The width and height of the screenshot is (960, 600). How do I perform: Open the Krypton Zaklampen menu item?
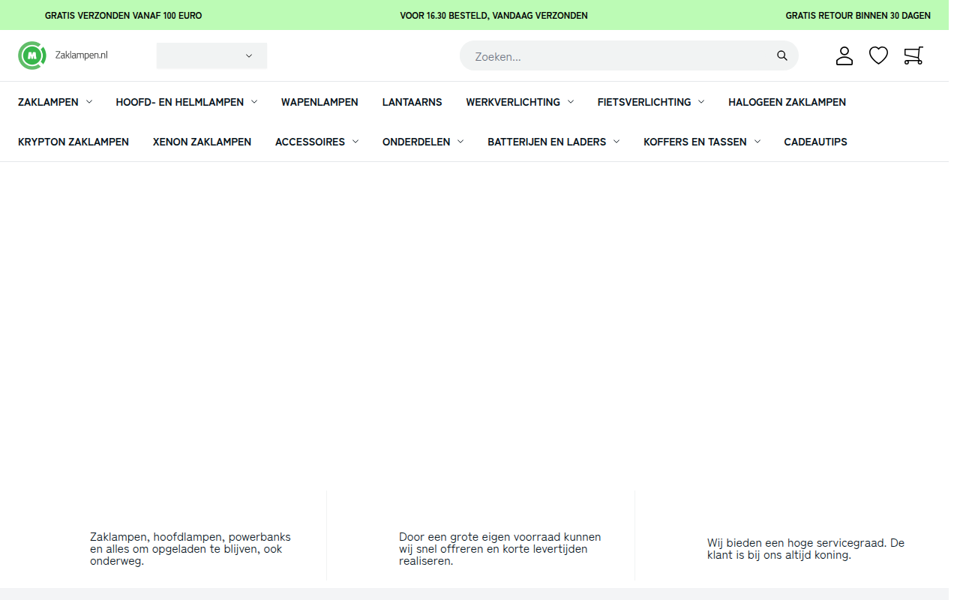click(x=73, y=142)
